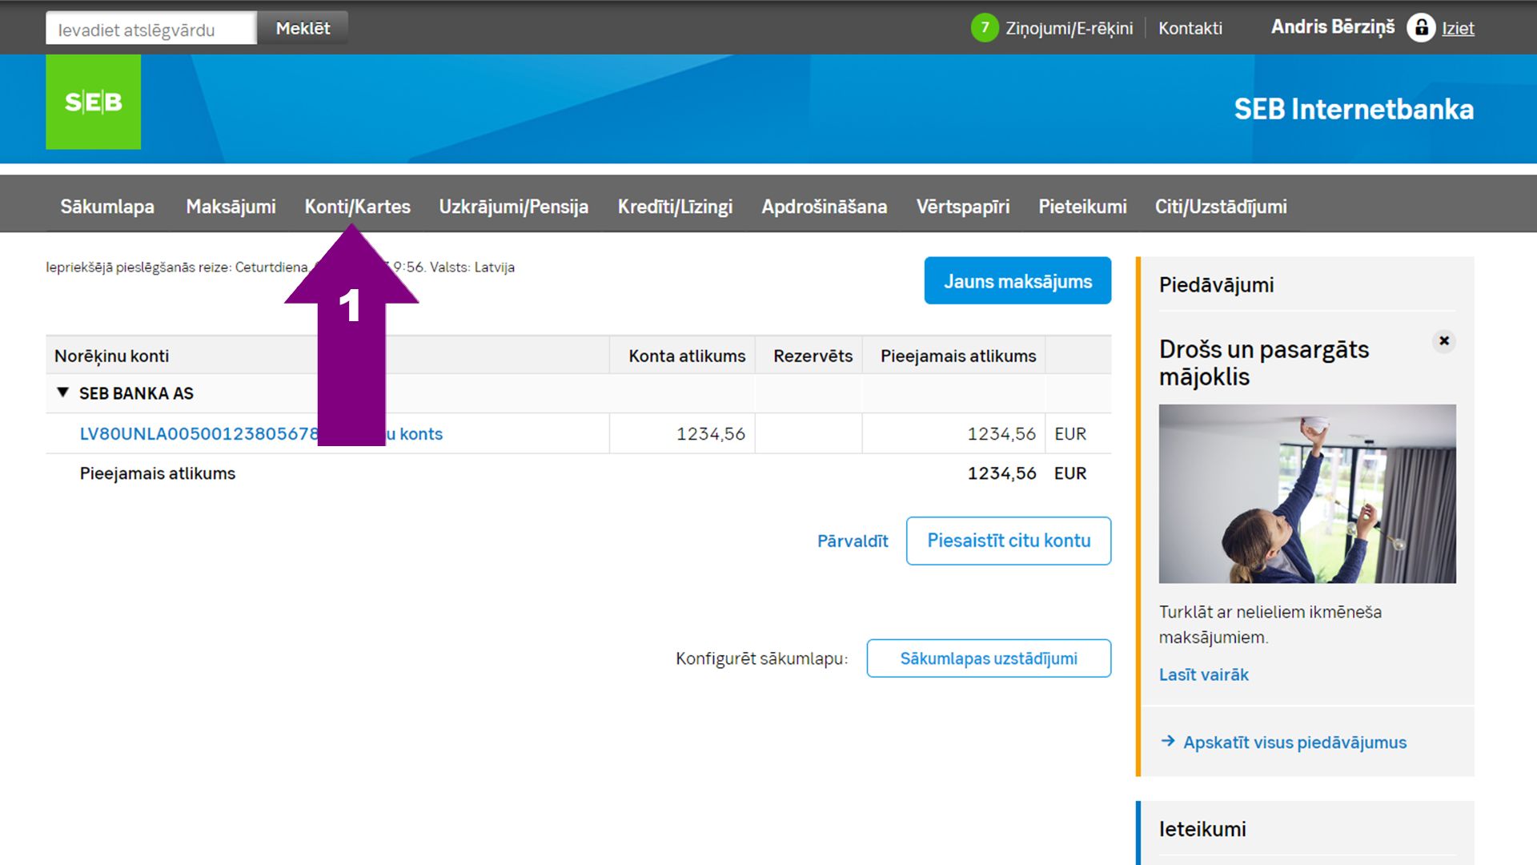The image size is (1537, 865).
Task: Click Piesaistīt citu kontu button
Action: point(1009,541)
